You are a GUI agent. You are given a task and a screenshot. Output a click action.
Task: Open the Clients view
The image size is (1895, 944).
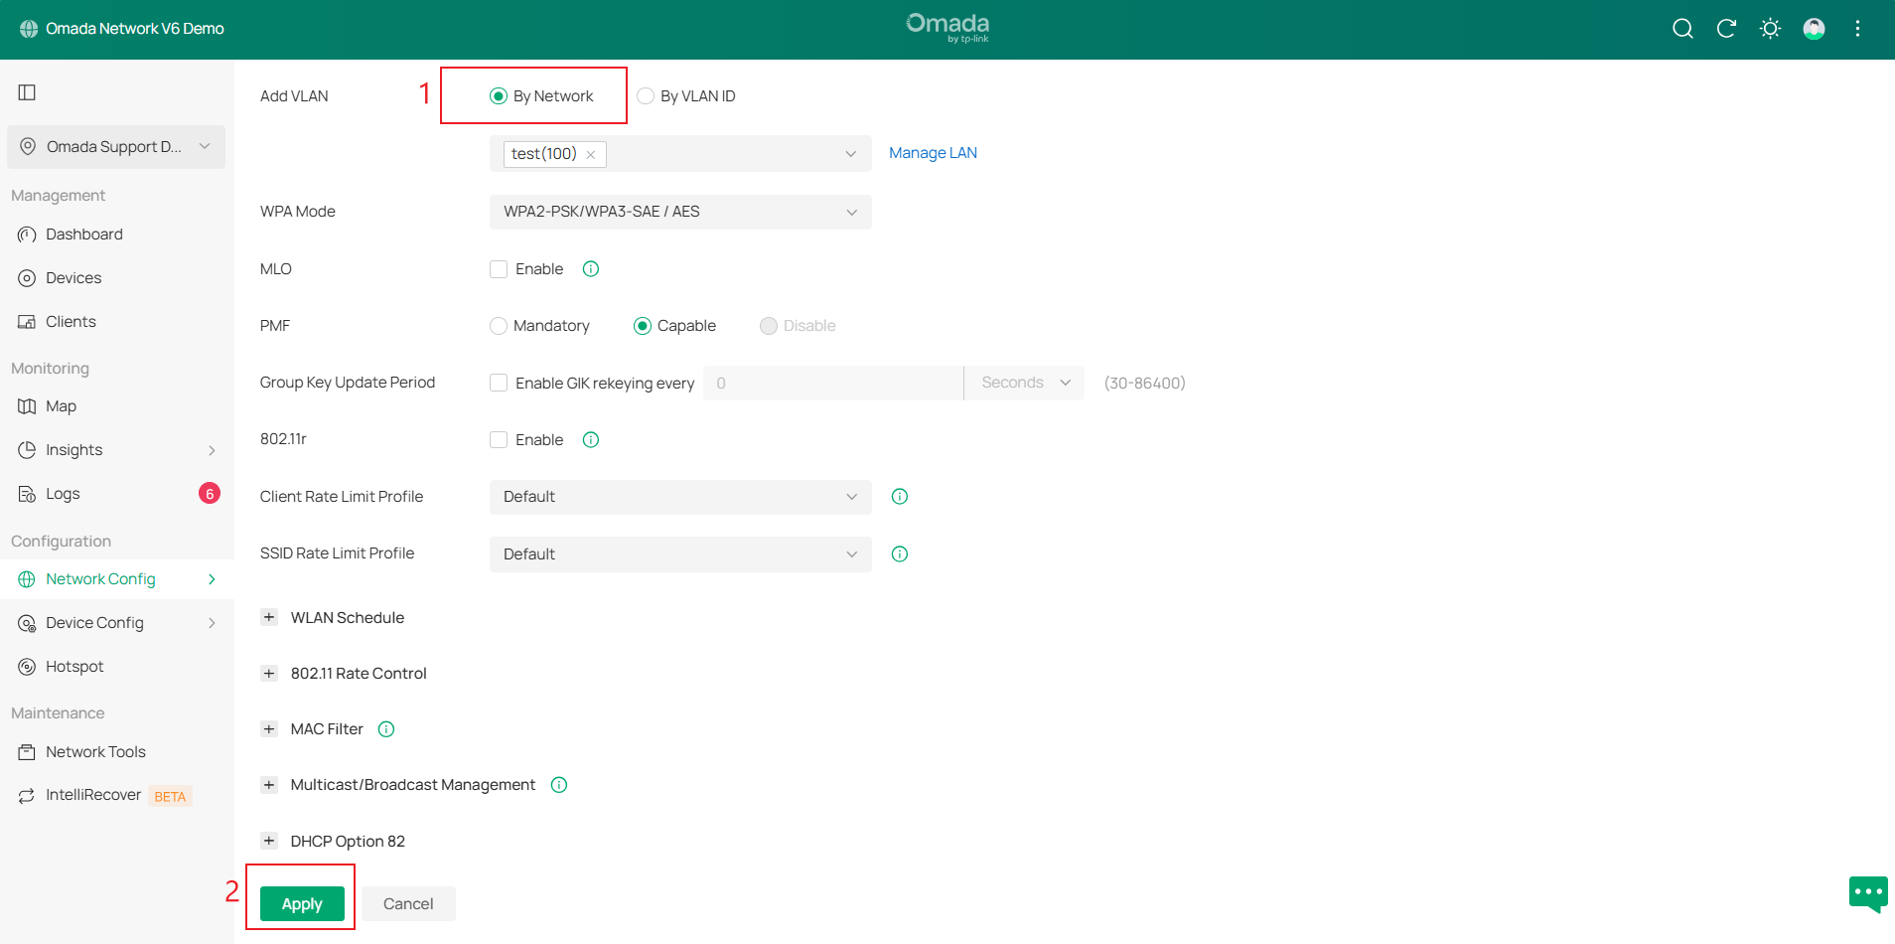(71, 321)
